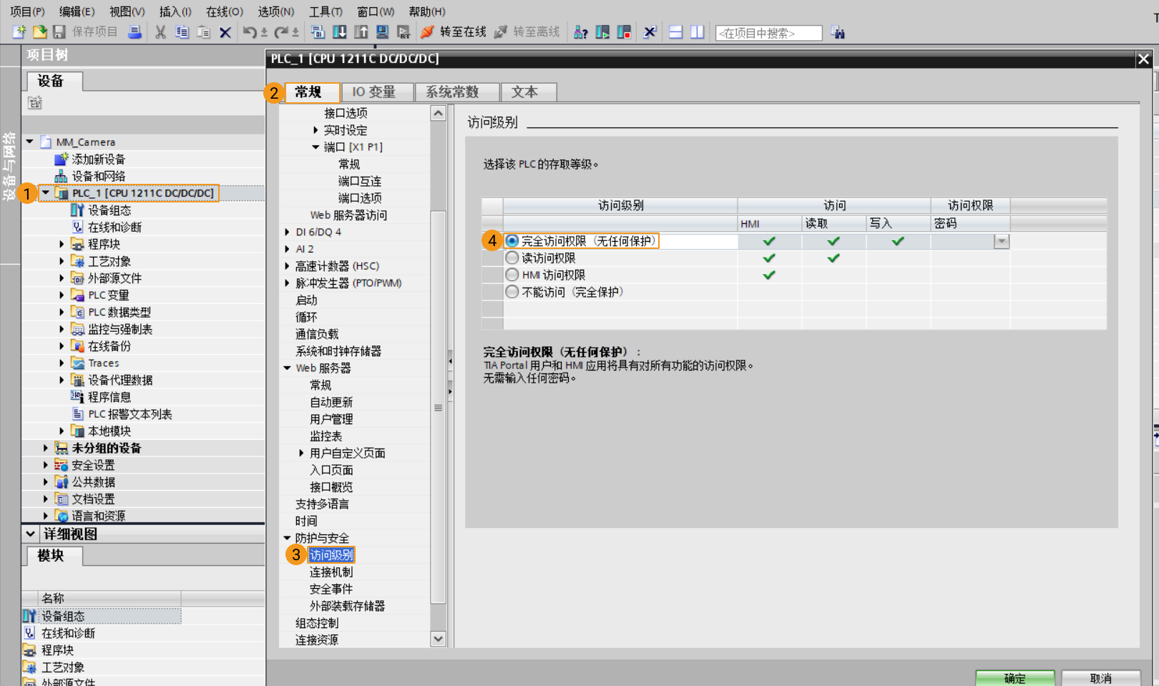The height and width of the screenshot is (686, 1159).
Task: Expand the DI 6/DQ 4 section
Action: 288,232
